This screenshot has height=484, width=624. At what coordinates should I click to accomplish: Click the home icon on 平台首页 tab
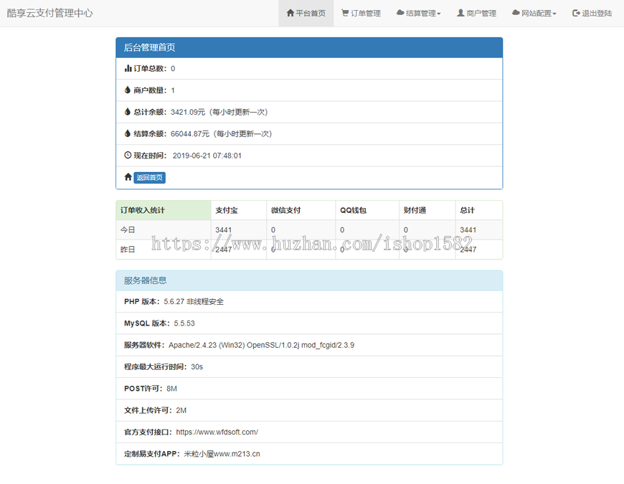290,12
